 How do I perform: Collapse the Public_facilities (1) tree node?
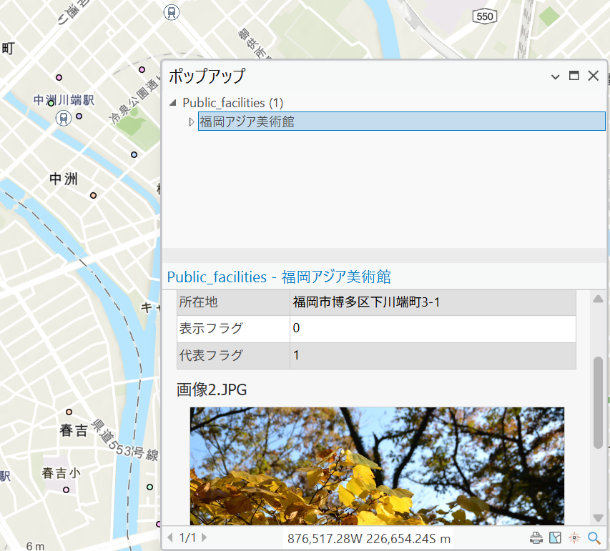pos(173,103)
